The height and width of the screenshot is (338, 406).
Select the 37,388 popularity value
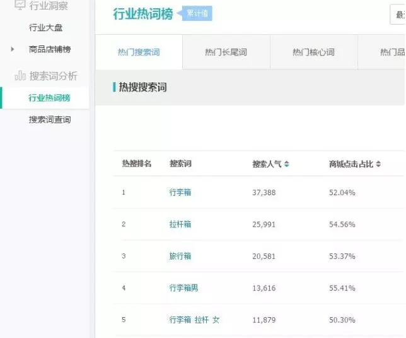coord(264,193)
